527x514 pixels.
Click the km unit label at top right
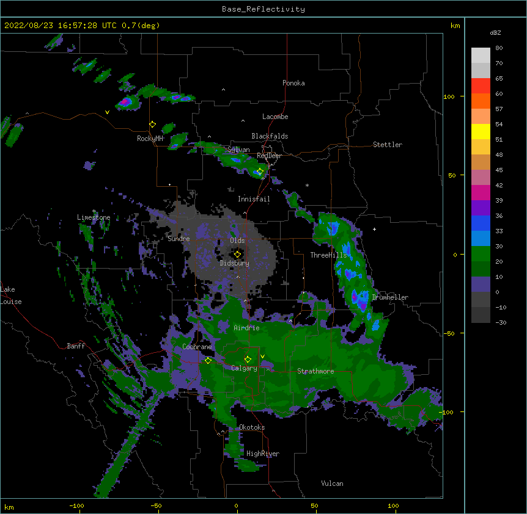pyautogui.click(x=455, y=26)
